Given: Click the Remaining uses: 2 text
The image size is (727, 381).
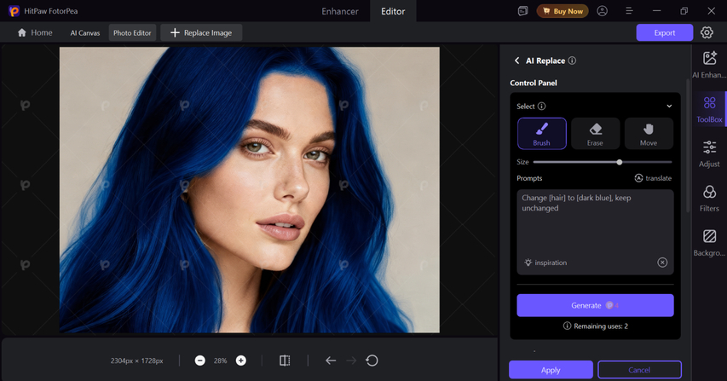Looking at the screenshot, I should pyautogui.click(x=600, y=326).
